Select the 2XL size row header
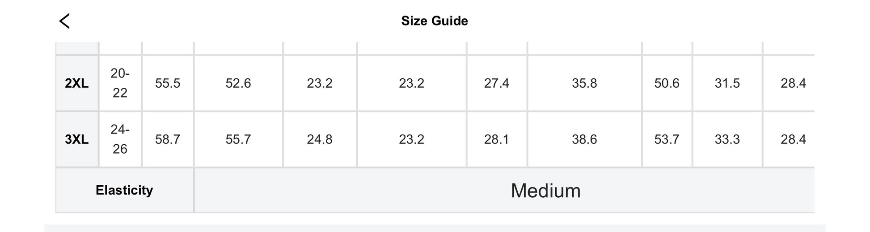Screen dimensions: 870x232 (77, 83)
